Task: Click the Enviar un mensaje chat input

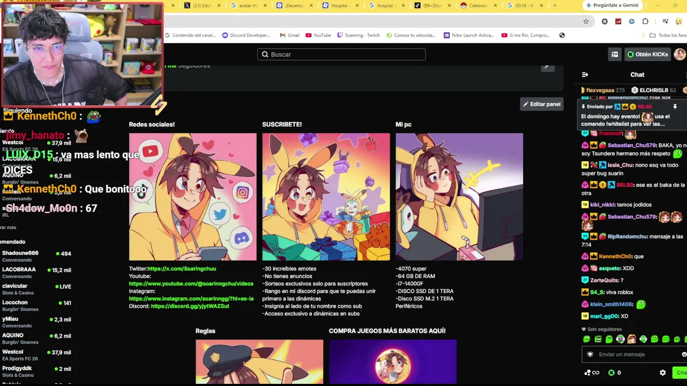Action: coord(634,354)
